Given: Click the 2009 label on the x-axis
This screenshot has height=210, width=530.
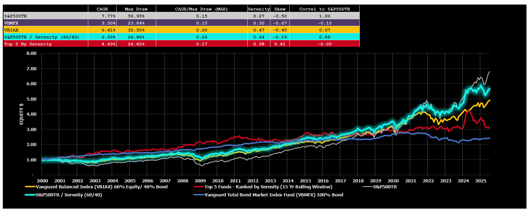Looking at the screenshot, I should tap(199, 181).
